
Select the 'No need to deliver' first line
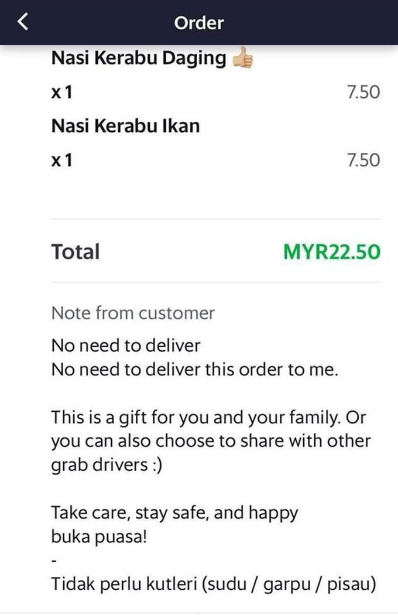pyautogui.click(x=126, y=346)
